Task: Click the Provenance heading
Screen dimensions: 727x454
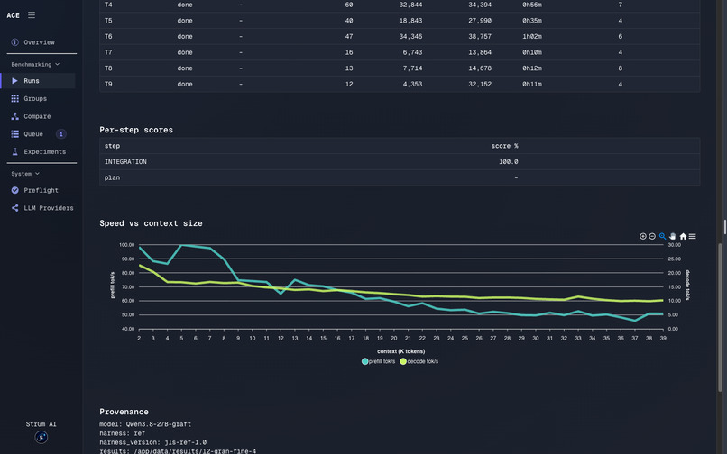Action: pos(124,412)
